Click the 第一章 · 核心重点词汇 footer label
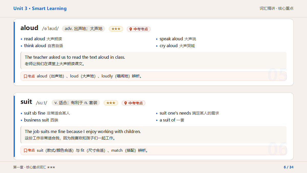 pyautogui.click(x=30, y=167)
